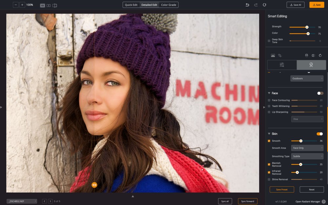Click Save Preset button
The width and height of the screenshot is (328, 205).
(x=282, y=190)
